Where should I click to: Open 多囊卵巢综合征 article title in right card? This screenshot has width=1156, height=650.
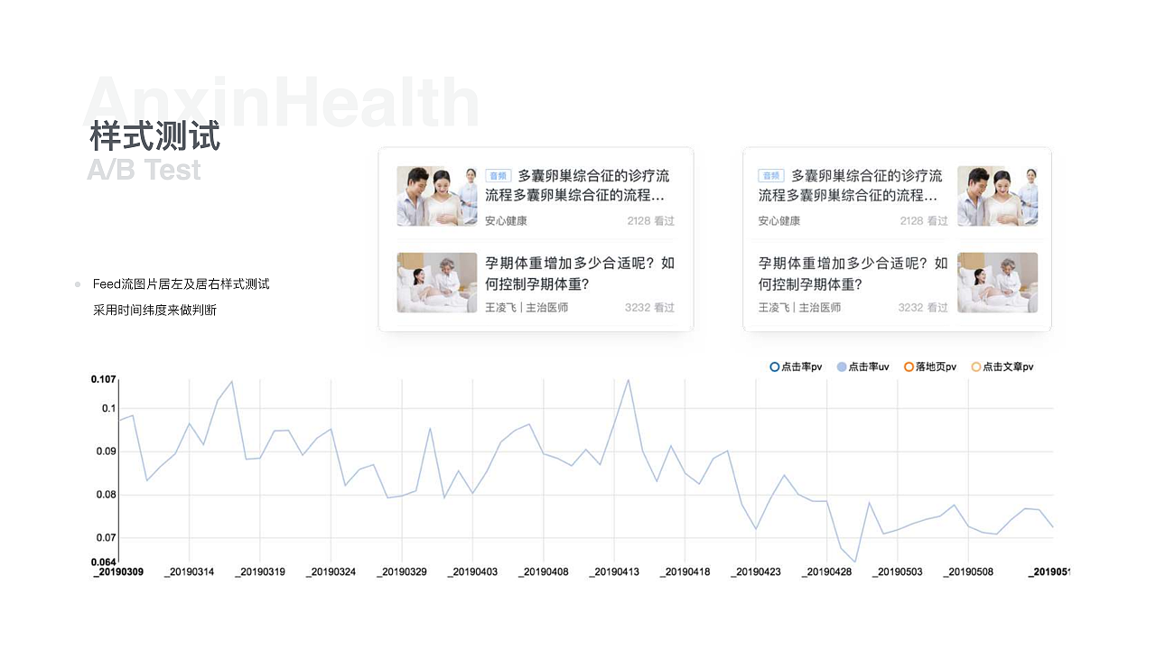pos(851,185)
